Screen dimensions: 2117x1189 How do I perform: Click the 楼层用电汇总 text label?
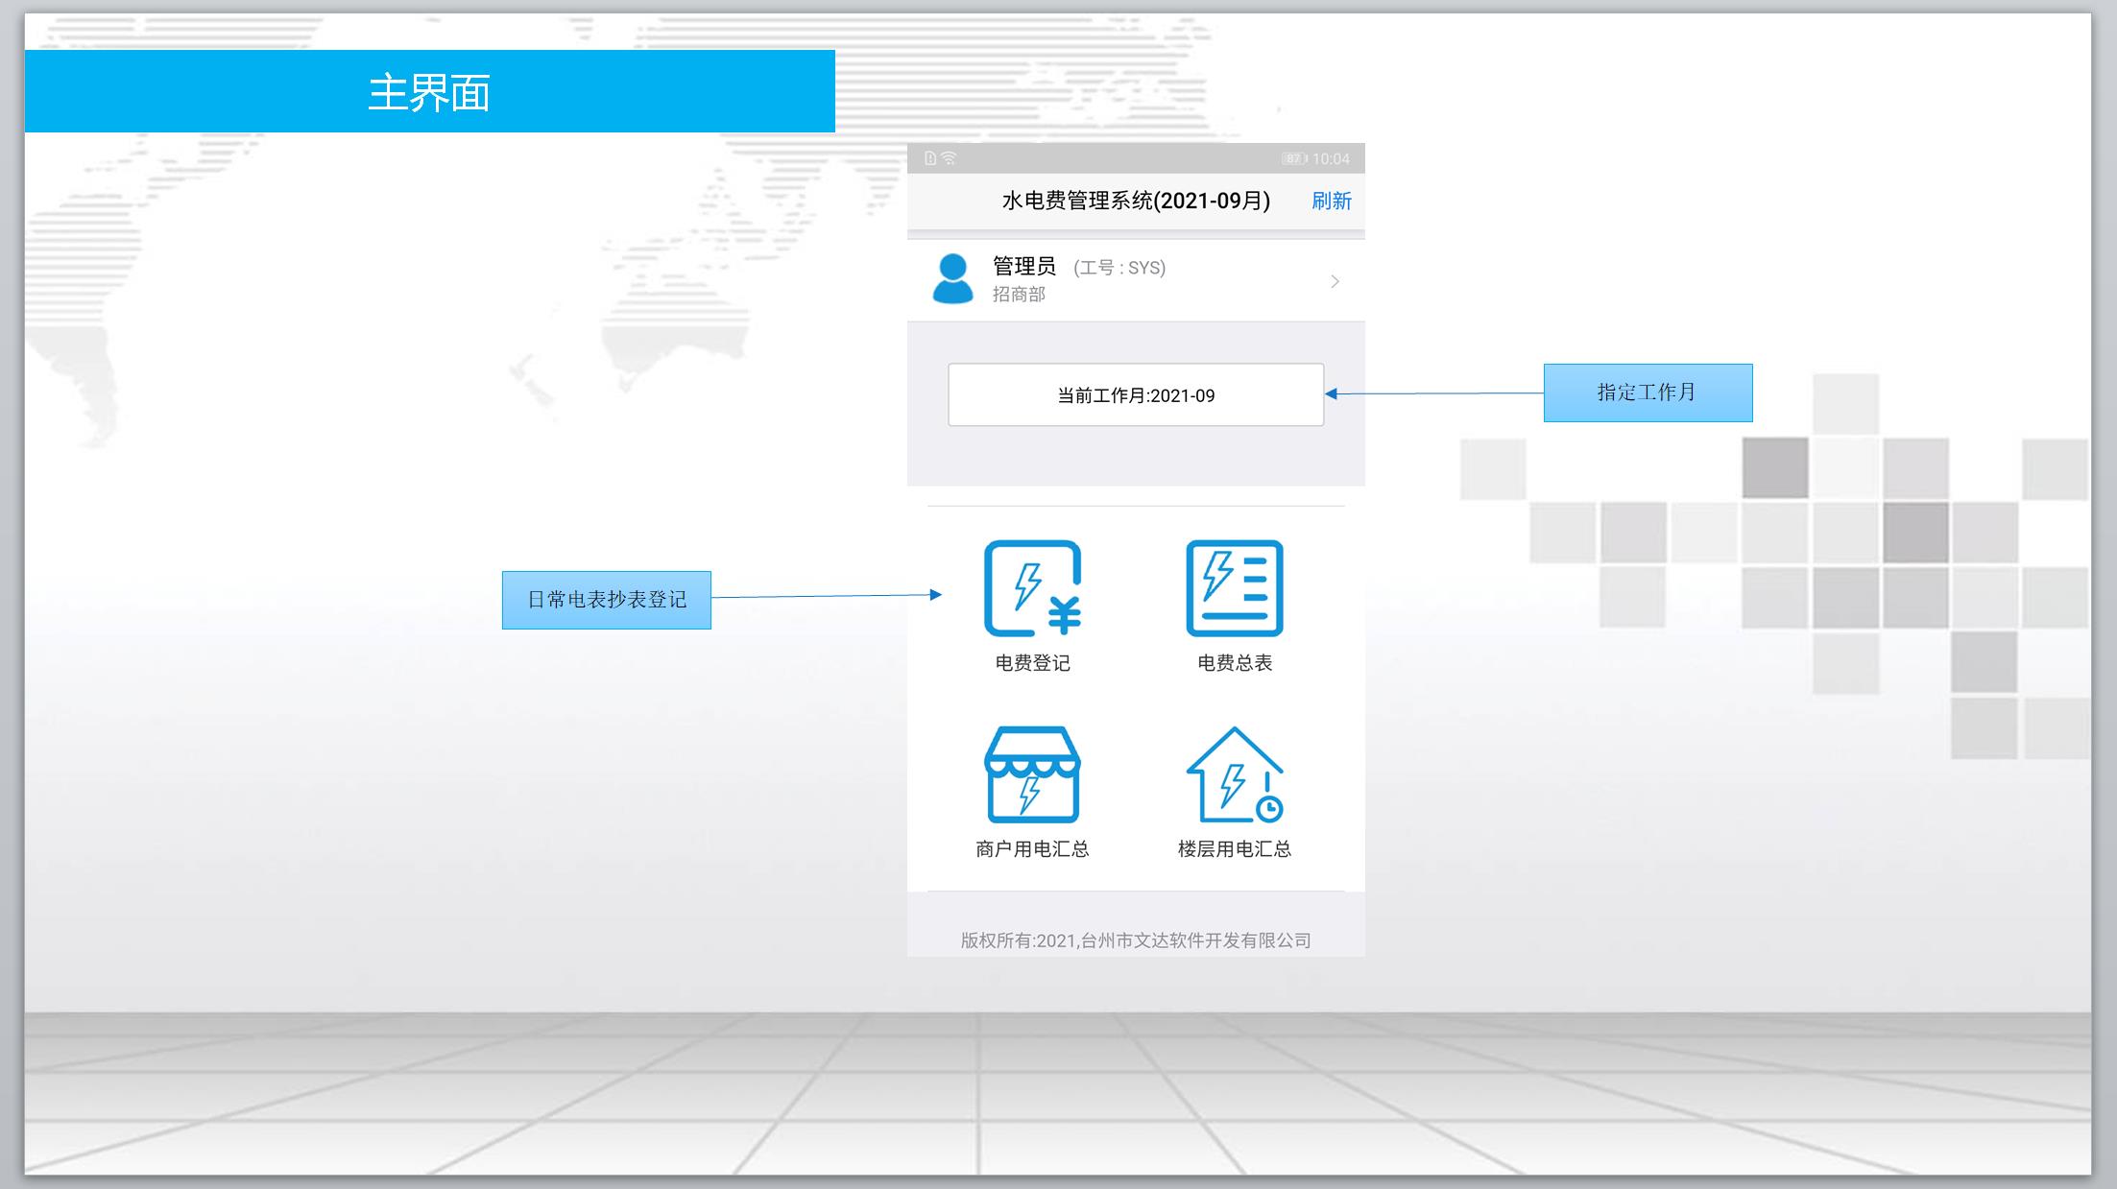click(1234, 849)
